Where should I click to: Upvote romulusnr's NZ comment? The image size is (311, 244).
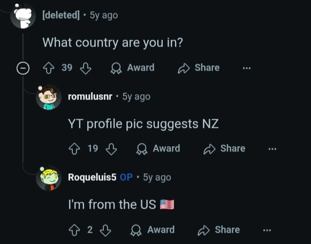pos(74,149)
